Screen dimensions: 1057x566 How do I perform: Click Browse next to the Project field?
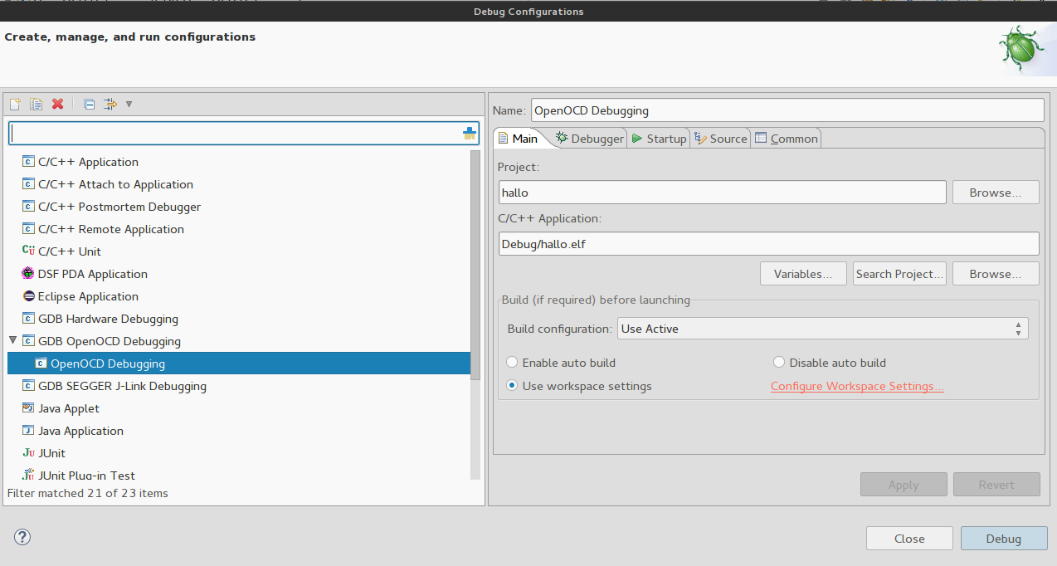click(x=996, y=193)
